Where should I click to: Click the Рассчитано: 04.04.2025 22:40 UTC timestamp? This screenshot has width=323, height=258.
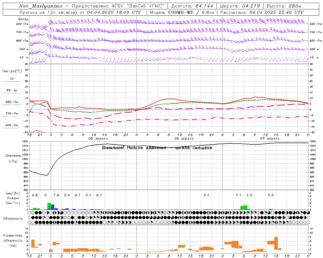click(262, 12)
